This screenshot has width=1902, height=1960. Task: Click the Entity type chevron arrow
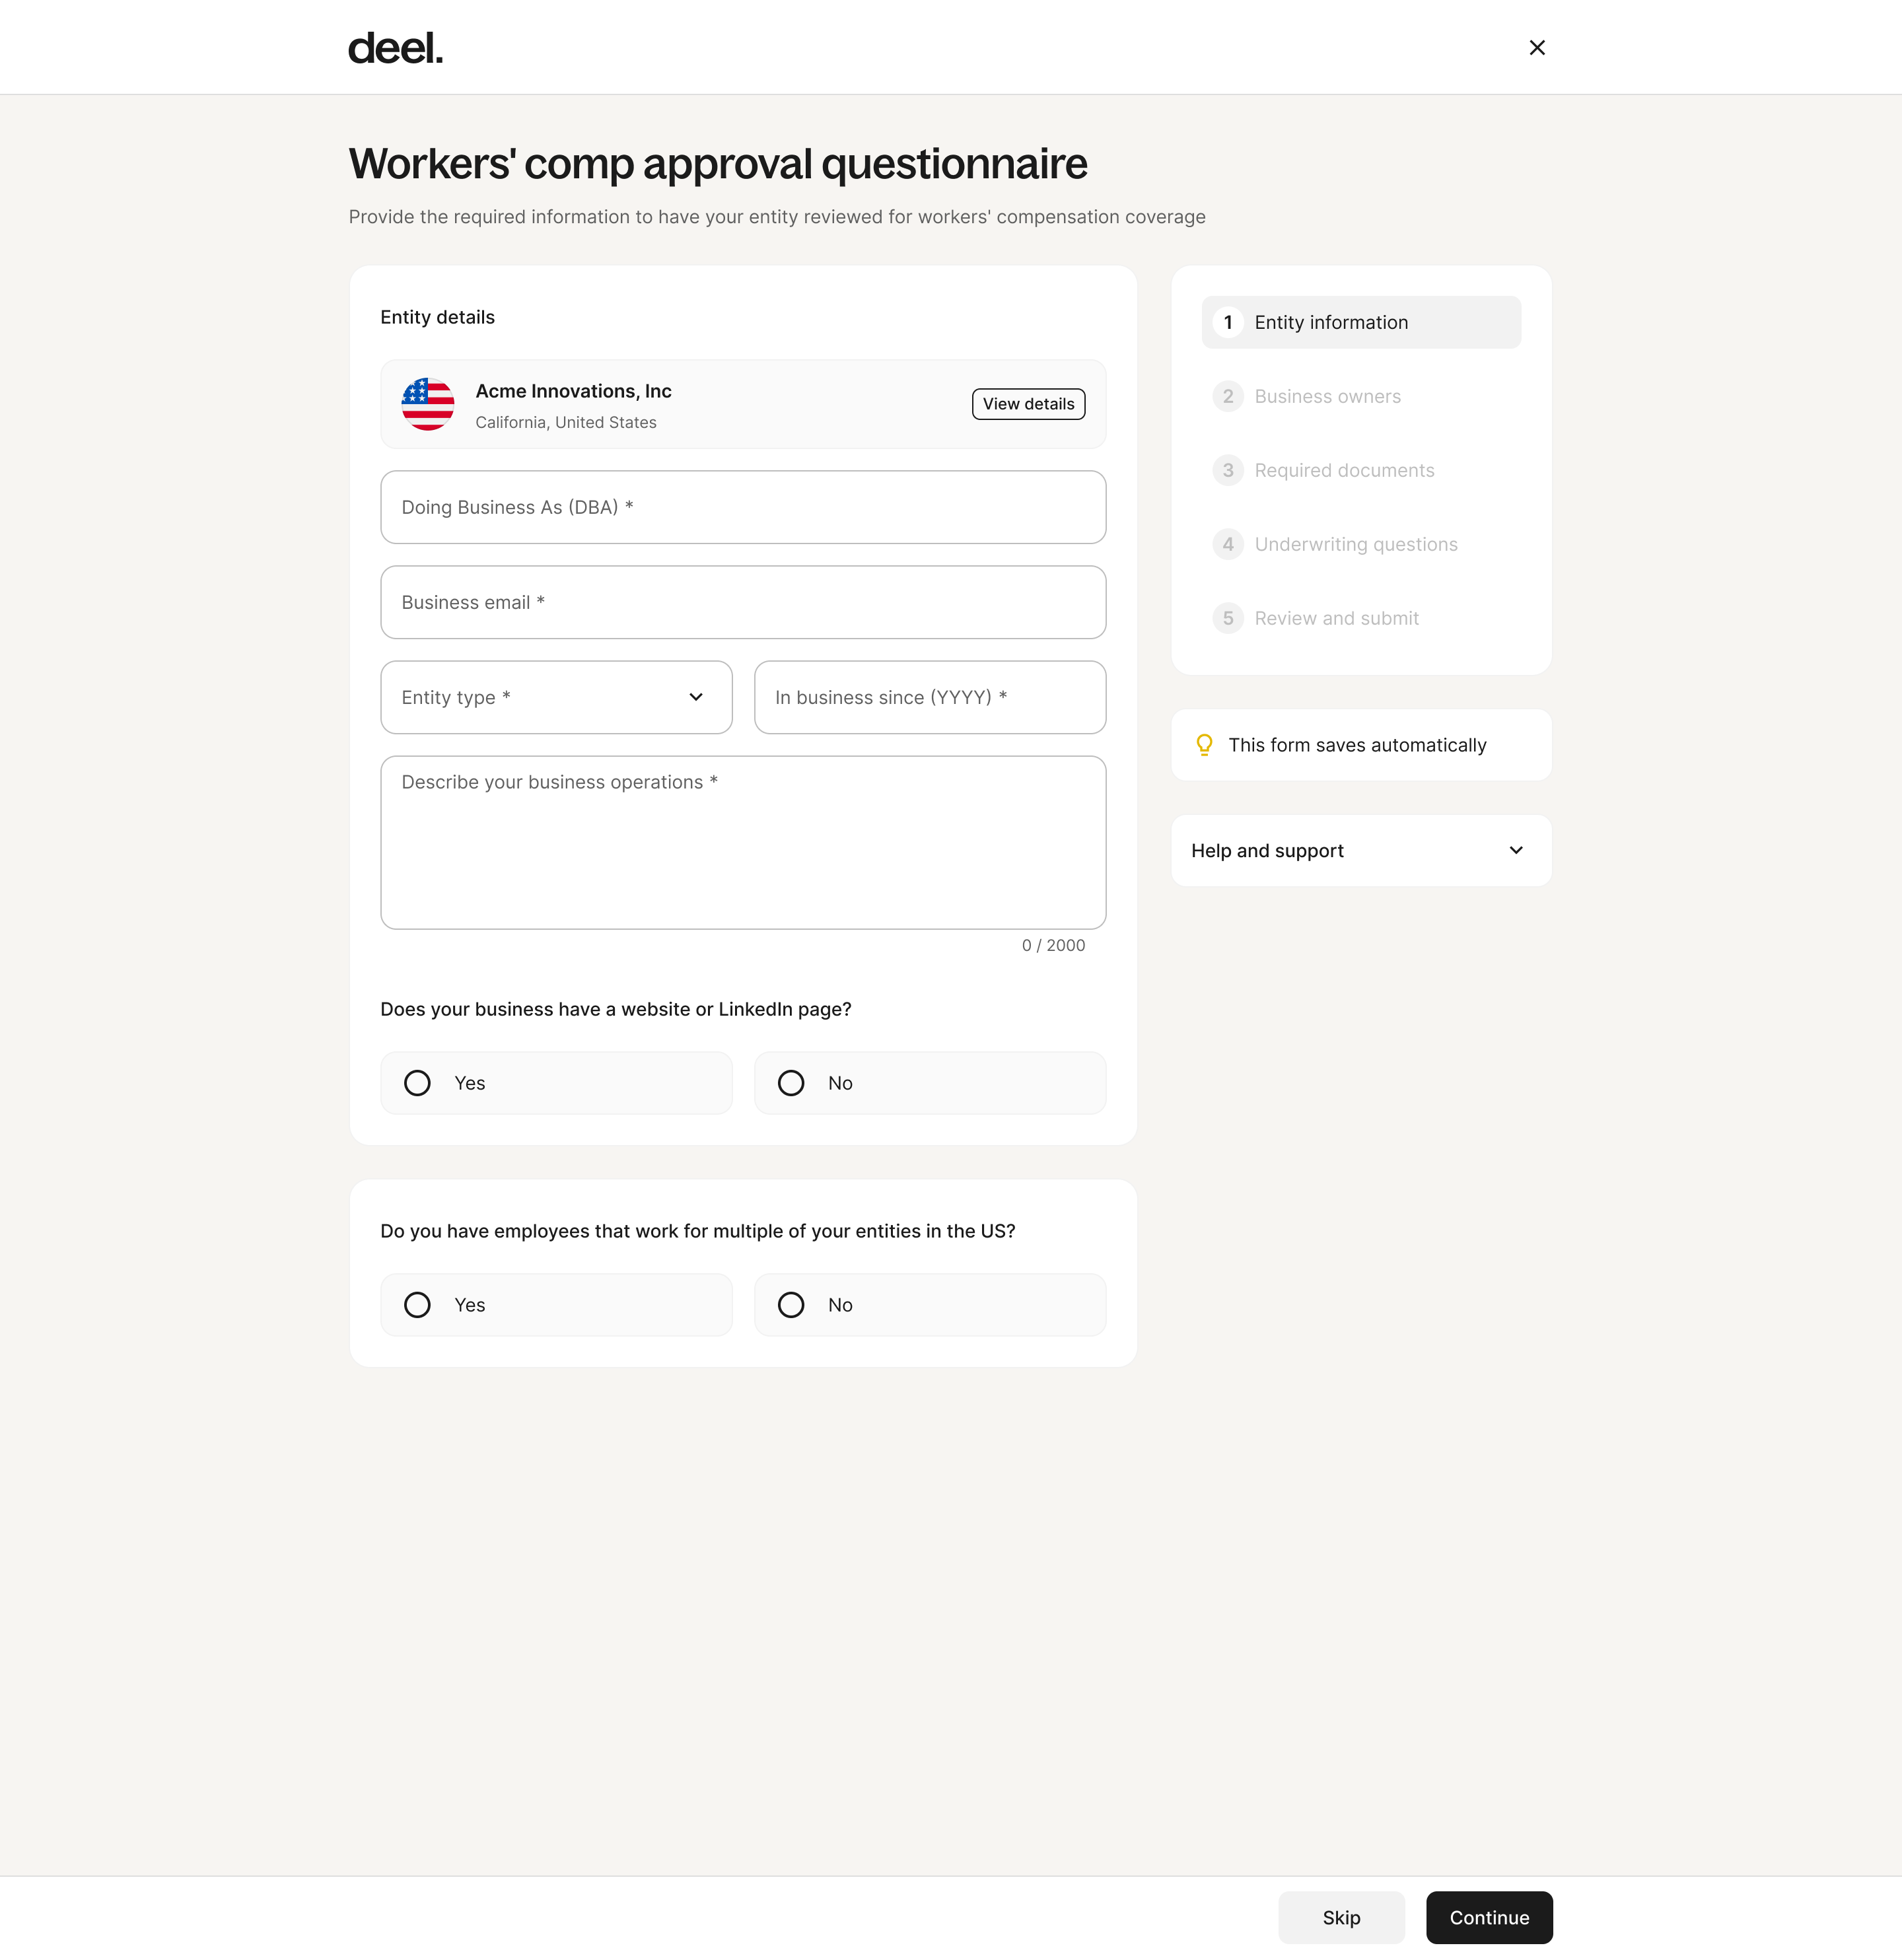coord(696,697)
